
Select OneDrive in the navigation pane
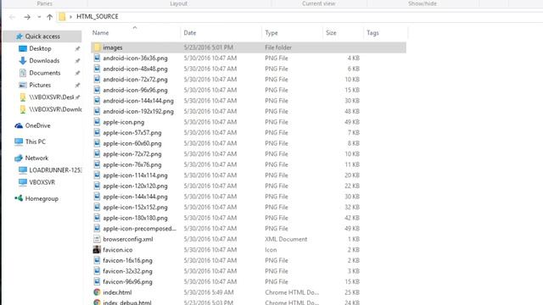pos(37,125)
